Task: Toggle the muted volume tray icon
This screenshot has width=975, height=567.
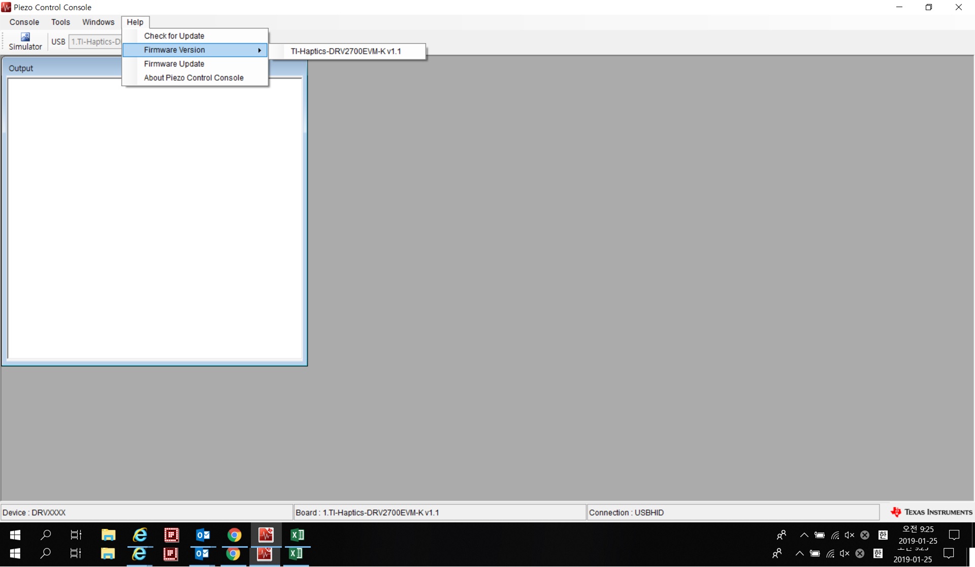Action: [x=849, y=535]
